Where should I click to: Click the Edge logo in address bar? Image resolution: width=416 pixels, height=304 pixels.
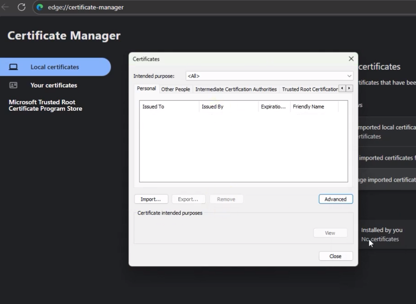coord(40,7)
